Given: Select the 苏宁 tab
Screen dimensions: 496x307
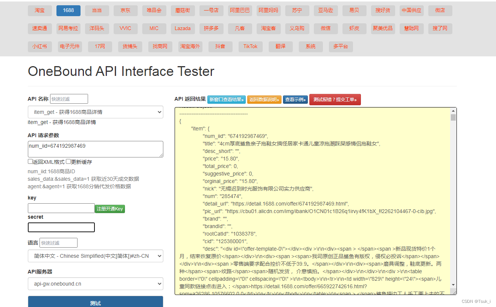Looking at the screenshot, I should pos(297,11).
